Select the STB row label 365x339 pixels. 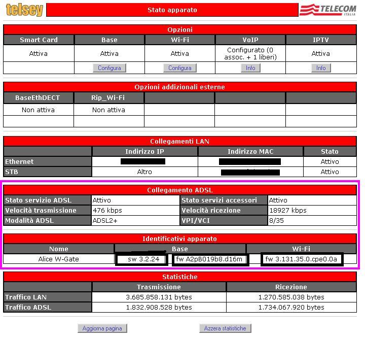tap(48, 172)
